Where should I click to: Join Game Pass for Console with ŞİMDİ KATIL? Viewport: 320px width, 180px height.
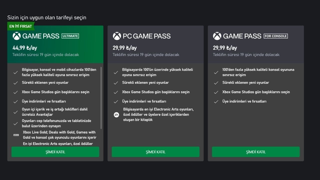(256, 152)
